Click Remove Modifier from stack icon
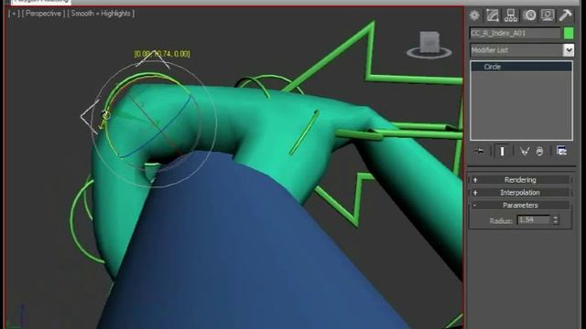Screen dimensions: 586x329 click(539, 151)
